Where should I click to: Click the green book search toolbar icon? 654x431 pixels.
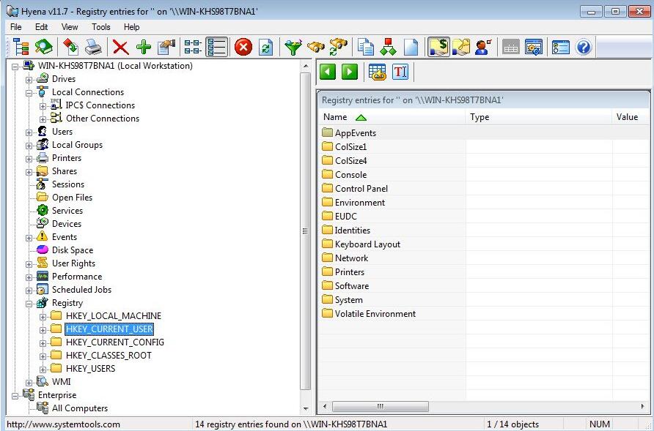(x=44, y=47)
